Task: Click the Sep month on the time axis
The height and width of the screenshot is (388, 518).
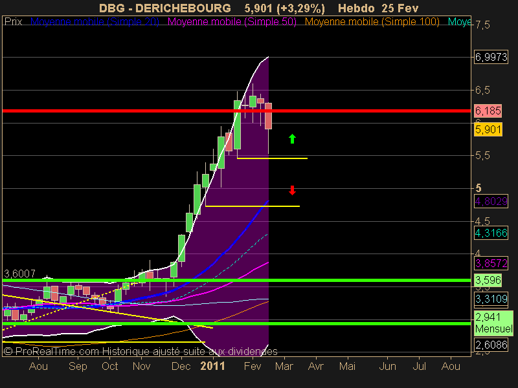Action: 78,366
